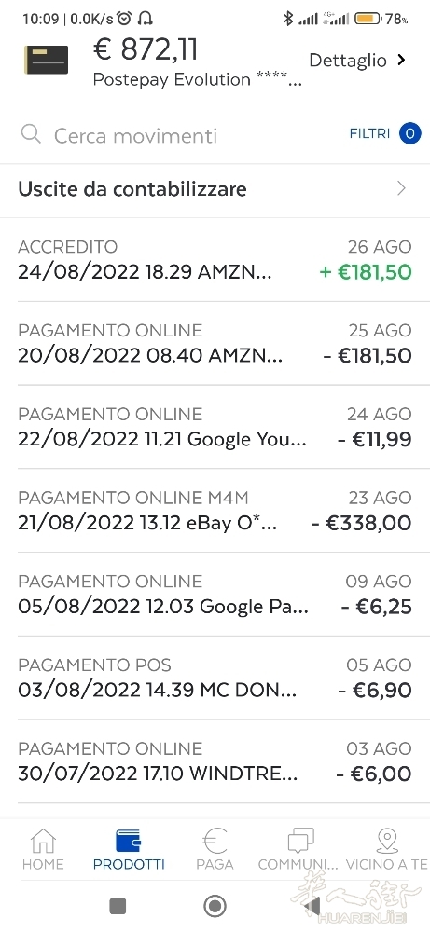Screen dimensions: 430x932
Task: Select the Prodotti wallet icon
Action: pos(129,841)
